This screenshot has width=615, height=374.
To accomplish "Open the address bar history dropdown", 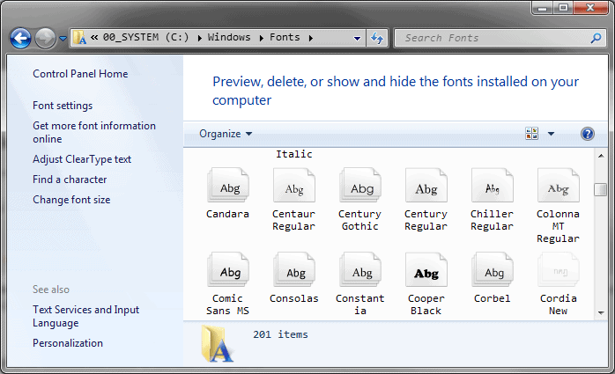I will (x=357, y=39).
